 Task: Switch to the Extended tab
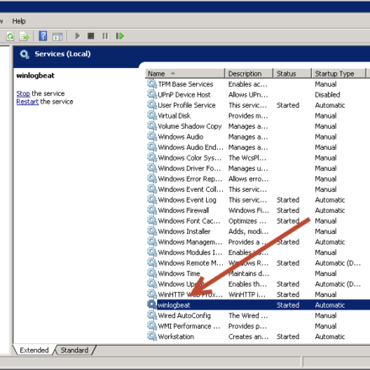click(x=34, y=350)
